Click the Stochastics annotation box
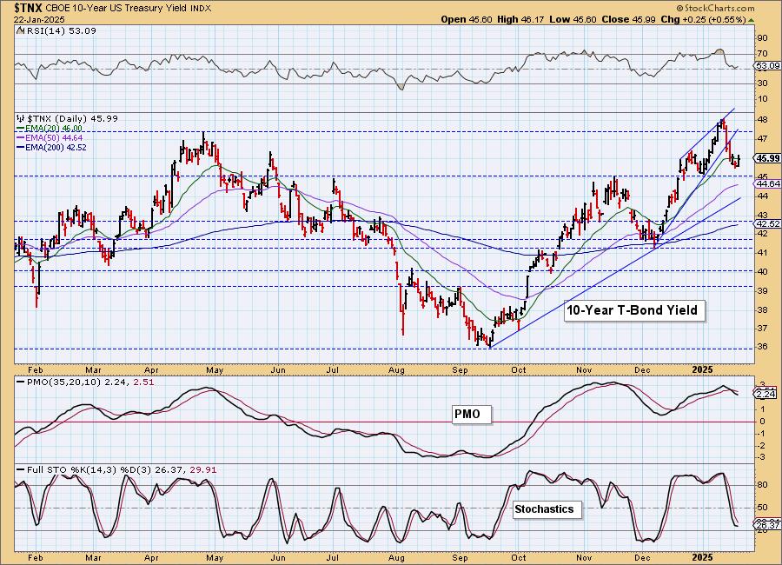 pos(547,509)
